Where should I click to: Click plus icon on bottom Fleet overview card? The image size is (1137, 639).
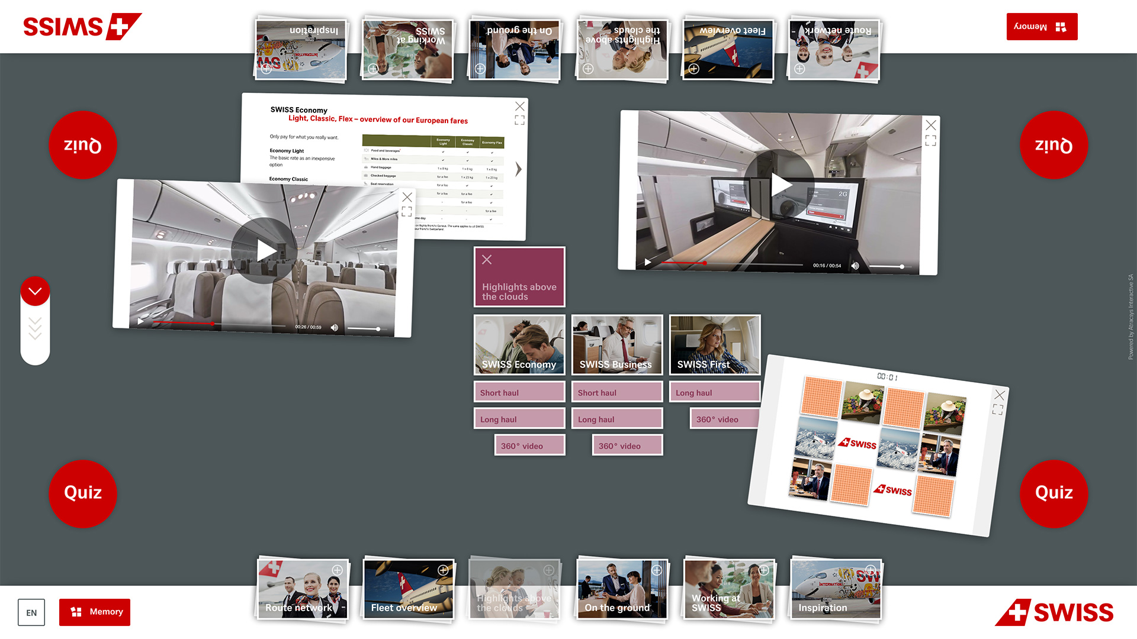(x=443, y=570)
